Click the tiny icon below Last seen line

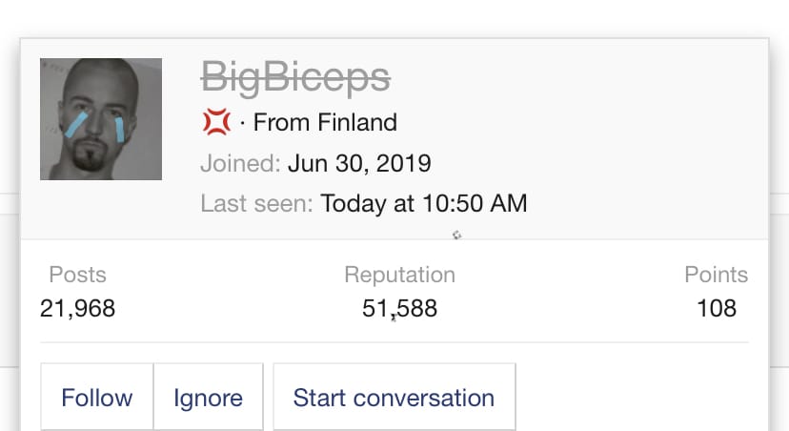(457, 234)
